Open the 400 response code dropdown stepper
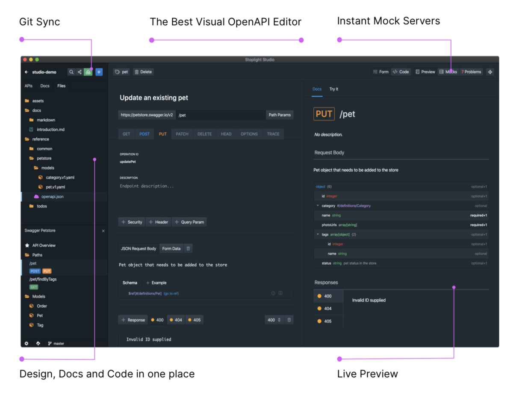The image size is (513, 397). [x=274, y=320]
